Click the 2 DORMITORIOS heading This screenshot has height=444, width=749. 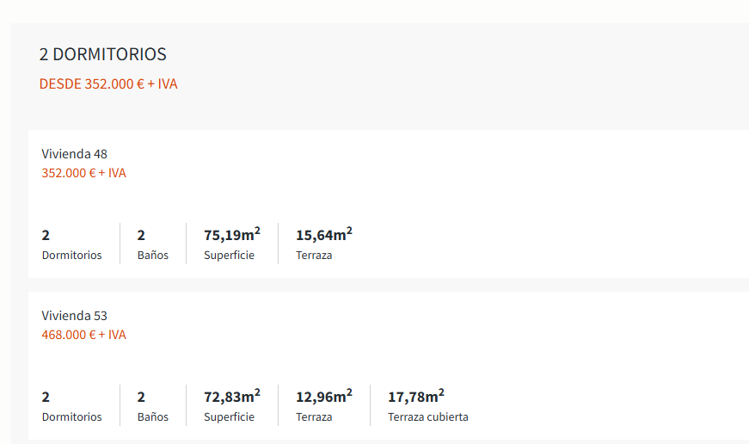click(102, 54)
